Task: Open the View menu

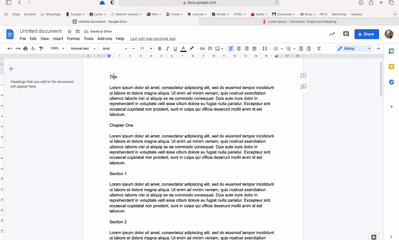Action: (x=44, y=39)
